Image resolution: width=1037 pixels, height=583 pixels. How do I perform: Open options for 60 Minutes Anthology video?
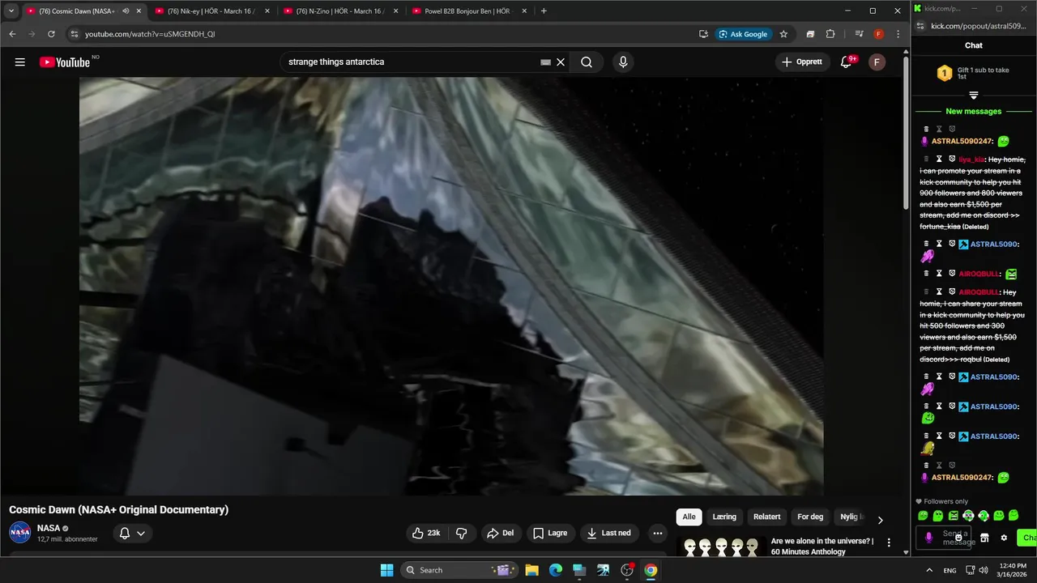[889, 543]
